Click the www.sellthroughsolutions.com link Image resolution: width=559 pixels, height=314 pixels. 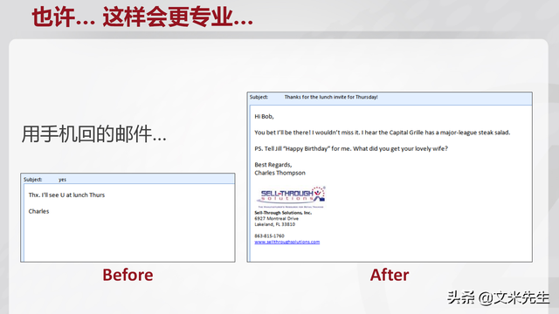point(287,242)
